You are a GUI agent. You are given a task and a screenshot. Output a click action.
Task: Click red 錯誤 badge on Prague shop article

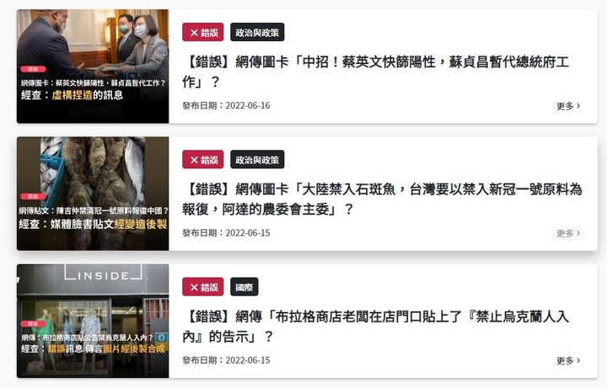coord(203,287)
